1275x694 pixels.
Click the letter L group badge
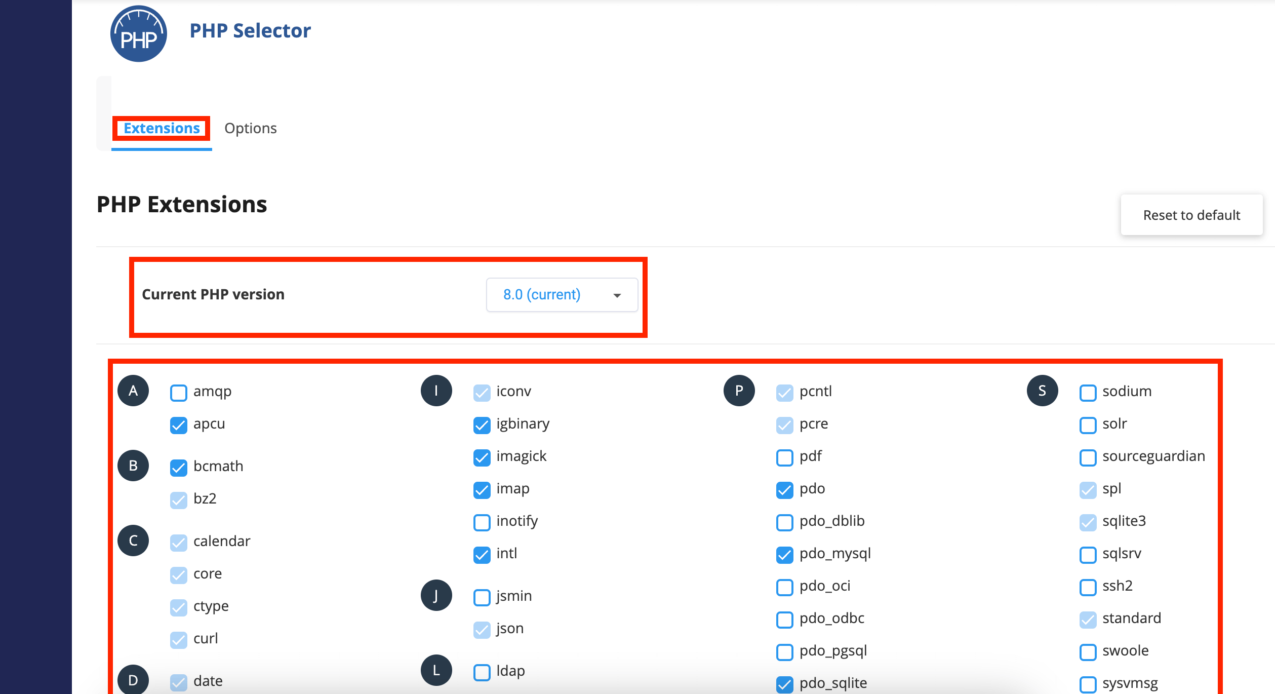(x=436, y=670)
